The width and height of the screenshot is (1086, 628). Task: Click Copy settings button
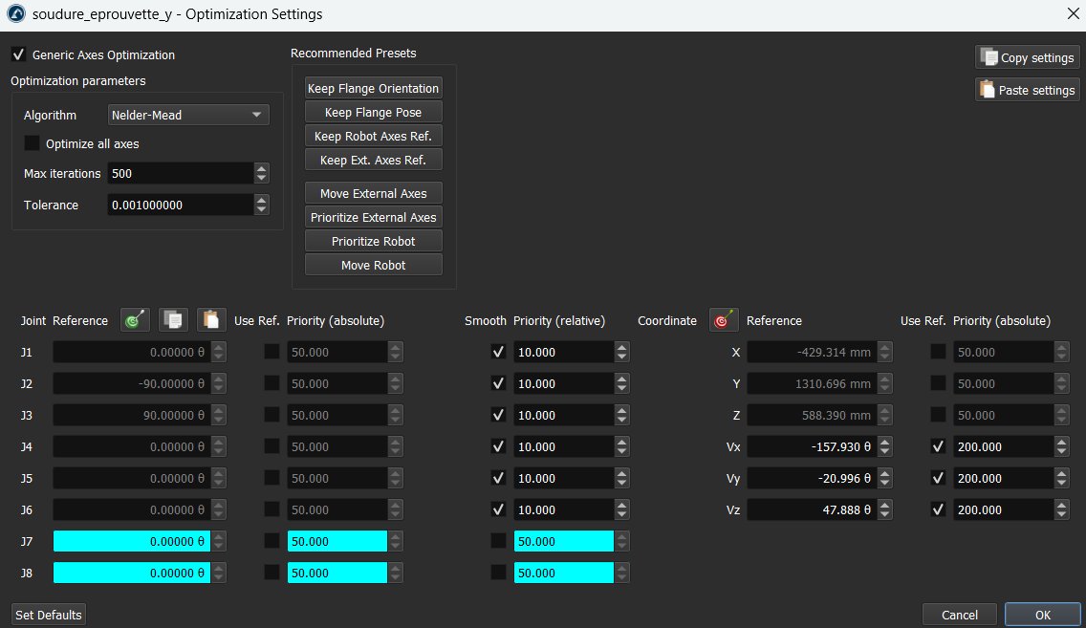pyautogui.click(x=1027, y=57)
